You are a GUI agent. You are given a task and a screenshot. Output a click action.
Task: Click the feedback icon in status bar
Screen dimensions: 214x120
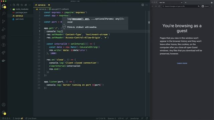142,118
